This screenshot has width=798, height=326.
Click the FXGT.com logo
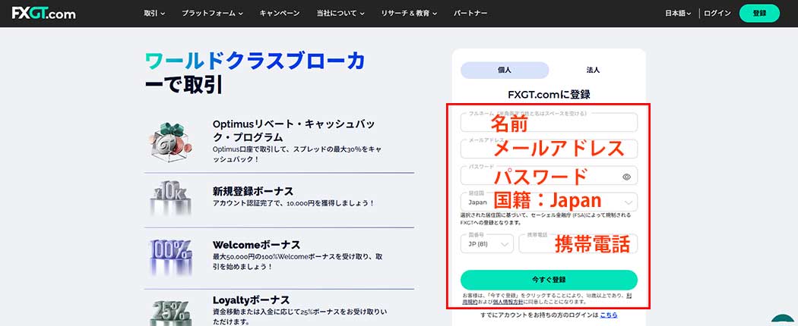[44, 13]
